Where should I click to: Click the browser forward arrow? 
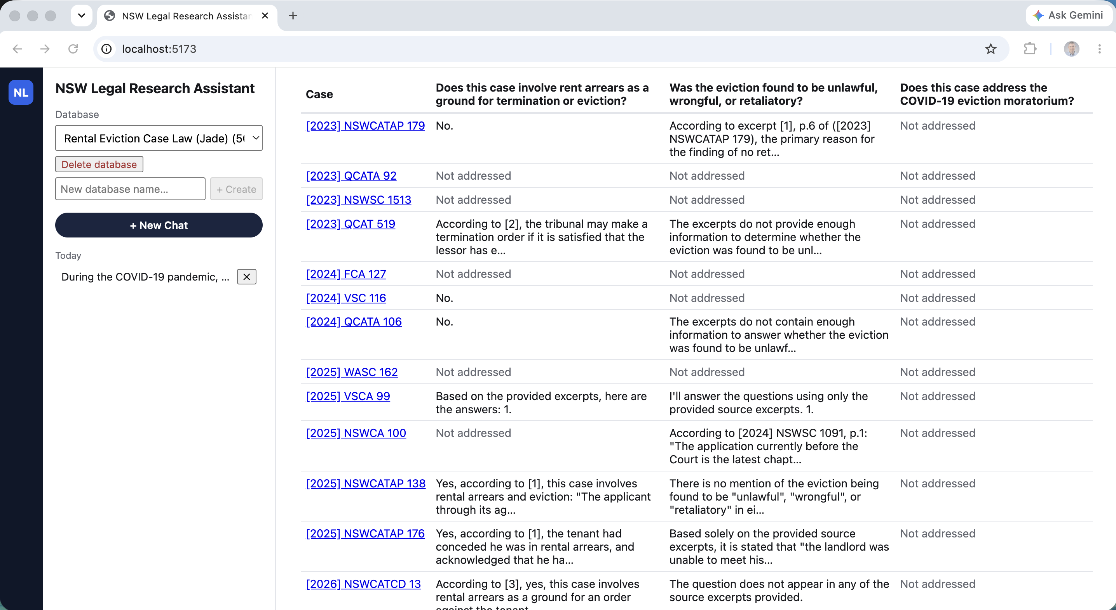click(45, 49)
